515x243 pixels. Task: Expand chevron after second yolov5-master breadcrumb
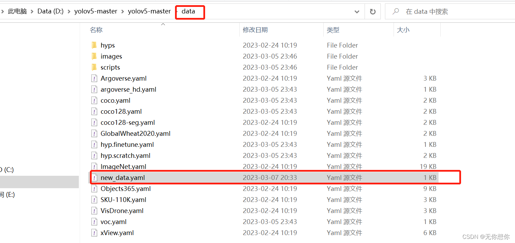[x=176, y=11]
